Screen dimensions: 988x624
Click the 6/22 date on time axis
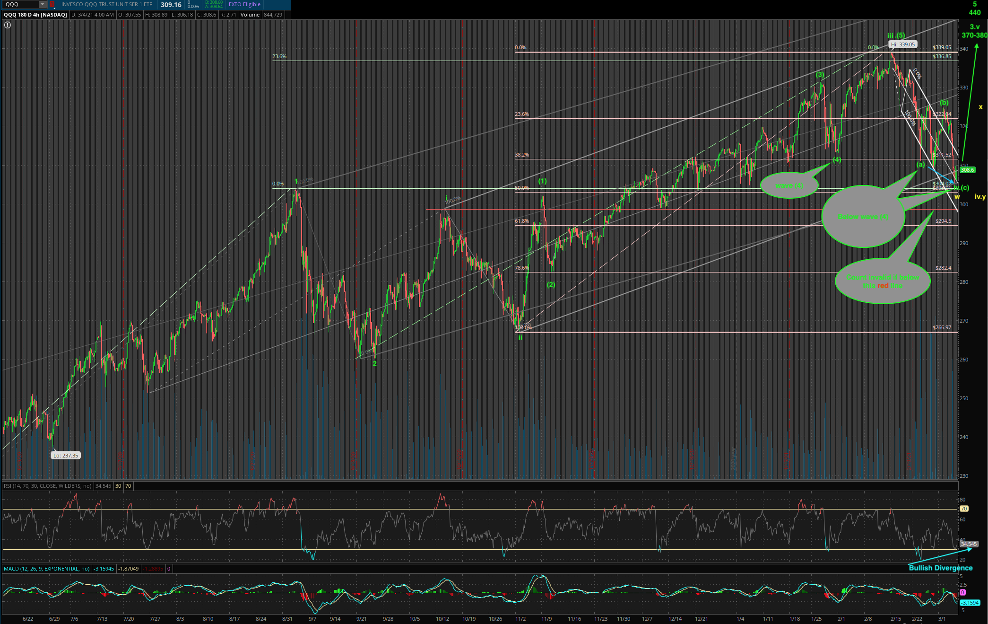click(x=28, y=619)
